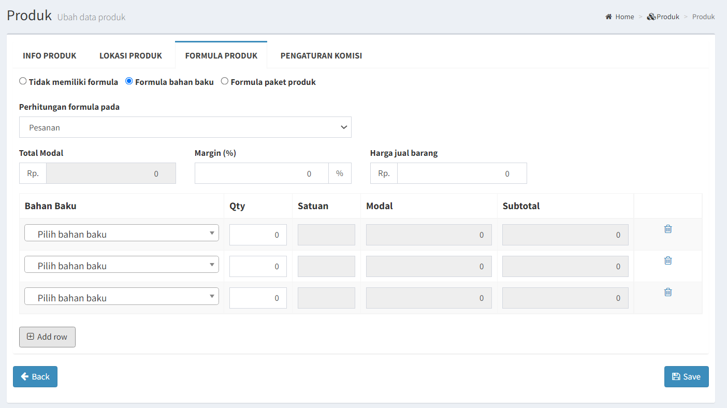Screen dimensions: 727x408
Task: Delete the third bahan baku row
Action: (668, 292)
